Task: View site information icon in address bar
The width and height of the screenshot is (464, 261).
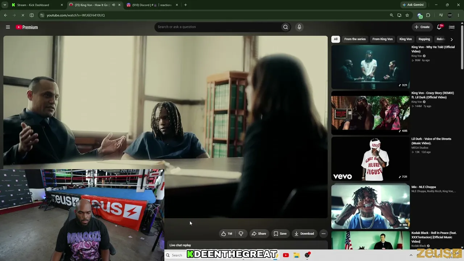Action: coord(42,15)
